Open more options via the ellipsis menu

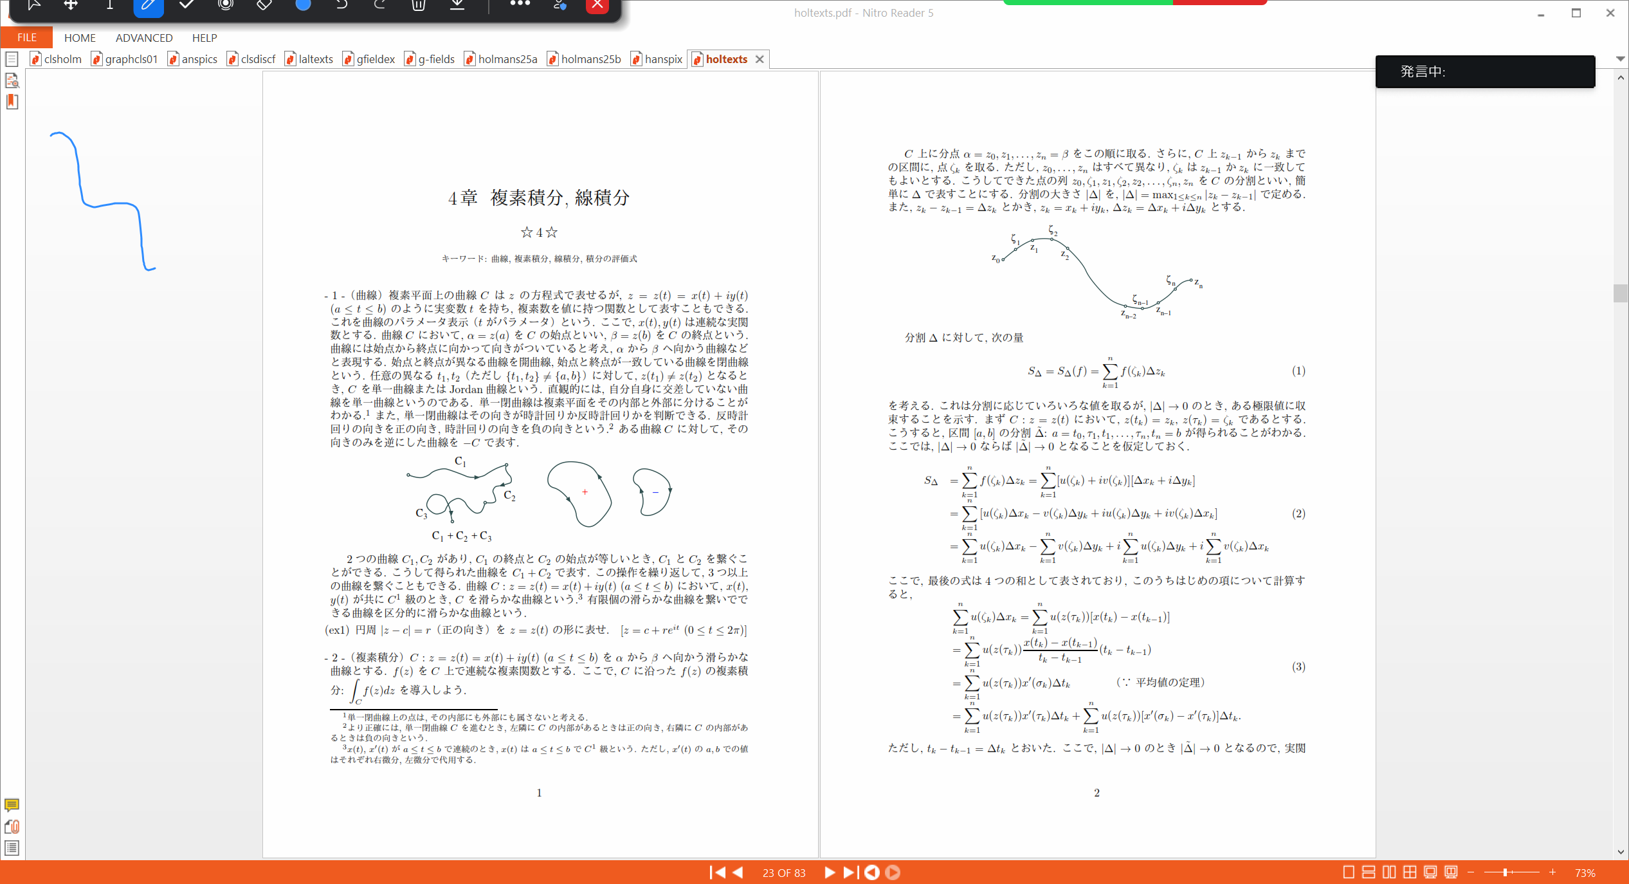(520, 6)
